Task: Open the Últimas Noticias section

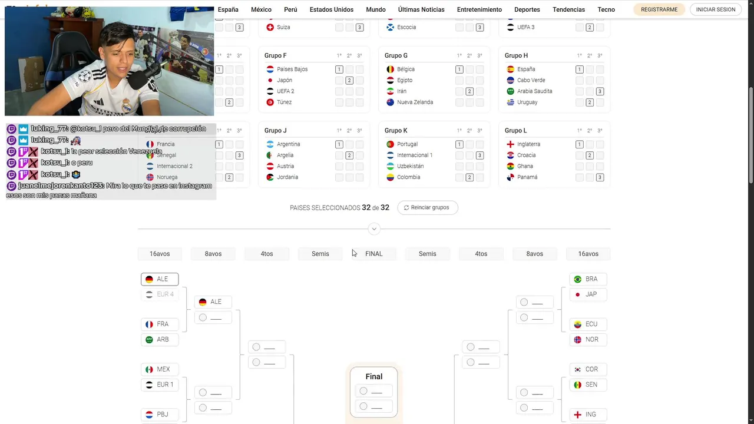Action: [421, 9]
